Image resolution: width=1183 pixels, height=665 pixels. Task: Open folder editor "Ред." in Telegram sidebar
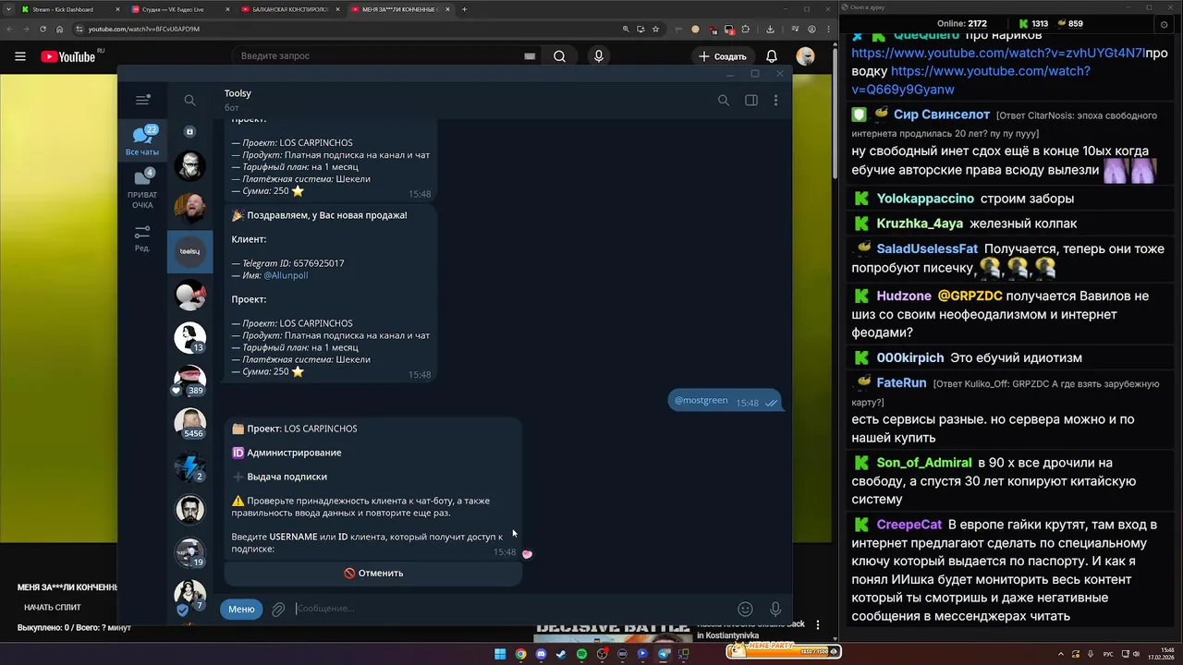pos(142,238)
